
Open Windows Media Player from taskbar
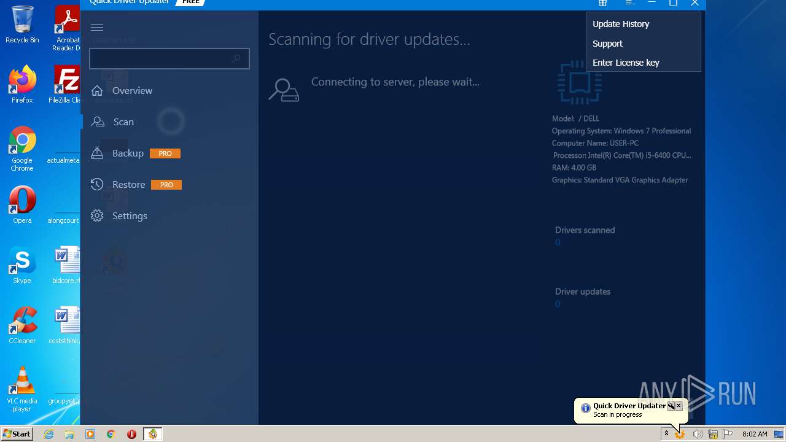[90, 434]
